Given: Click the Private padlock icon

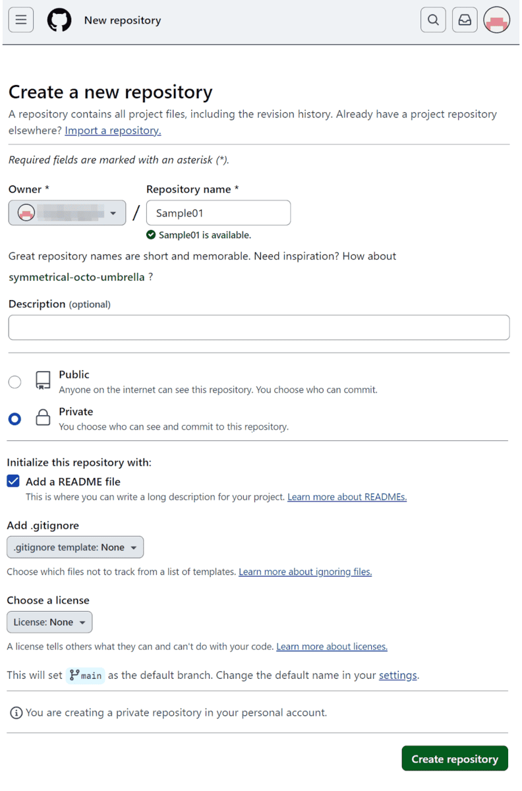Looking at the screenshot, I should point(43,418).
